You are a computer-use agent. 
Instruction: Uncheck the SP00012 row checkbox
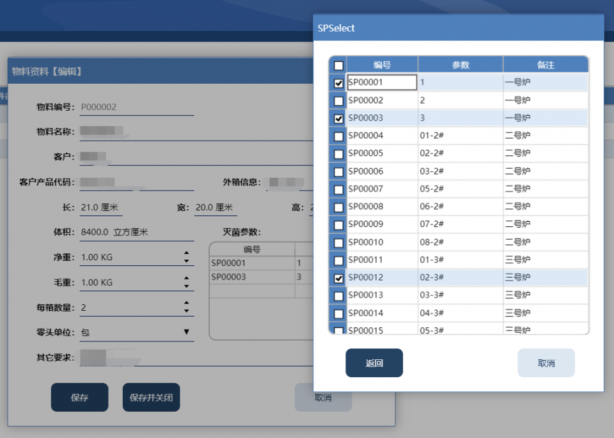click(x=339, y=278)
